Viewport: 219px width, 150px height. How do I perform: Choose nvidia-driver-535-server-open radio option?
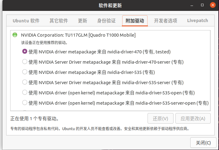coord(25,102)
